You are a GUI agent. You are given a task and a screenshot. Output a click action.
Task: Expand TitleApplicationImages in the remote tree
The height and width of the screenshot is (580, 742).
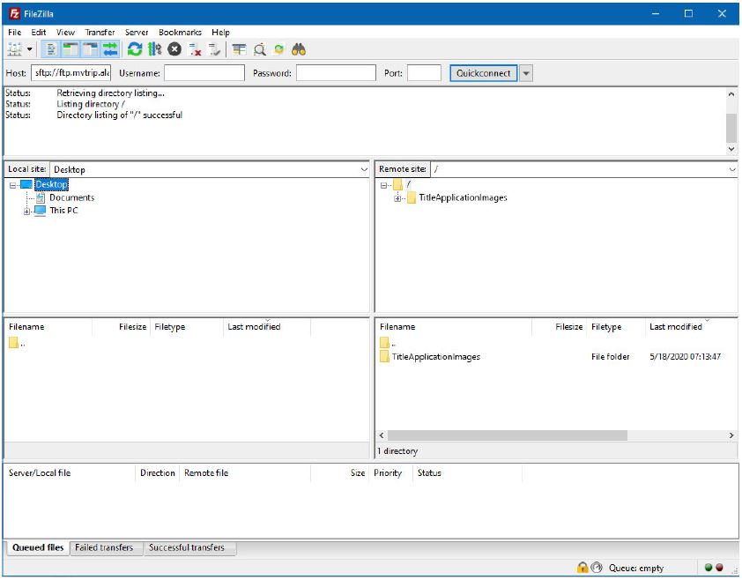point(397,198)
